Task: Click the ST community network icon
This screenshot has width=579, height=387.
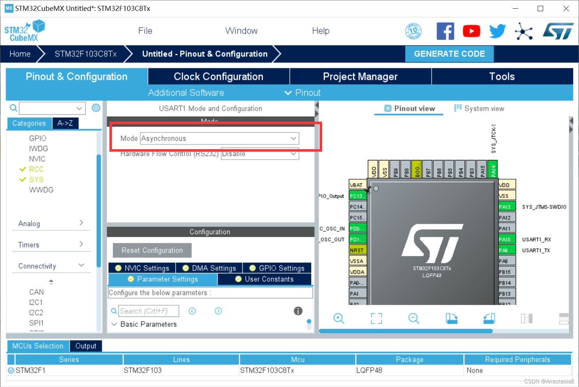Action: click(524, 31)
